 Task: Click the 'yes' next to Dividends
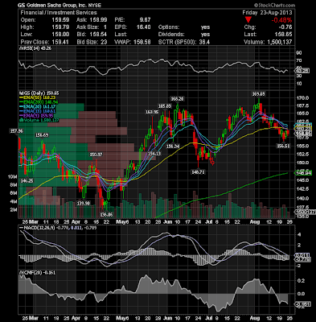[205, 35]
